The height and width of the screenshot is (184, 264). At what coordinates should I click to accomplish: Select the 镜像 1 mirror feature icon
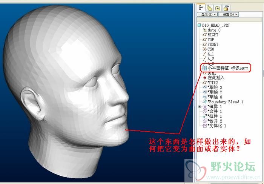click(205, 107)
